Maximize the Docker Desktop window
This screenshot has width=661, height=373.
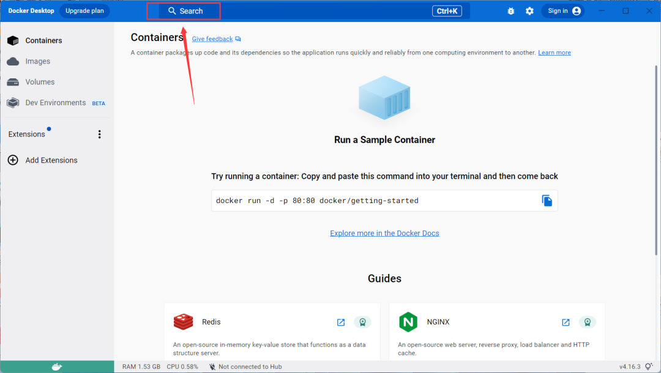[626, 11]
